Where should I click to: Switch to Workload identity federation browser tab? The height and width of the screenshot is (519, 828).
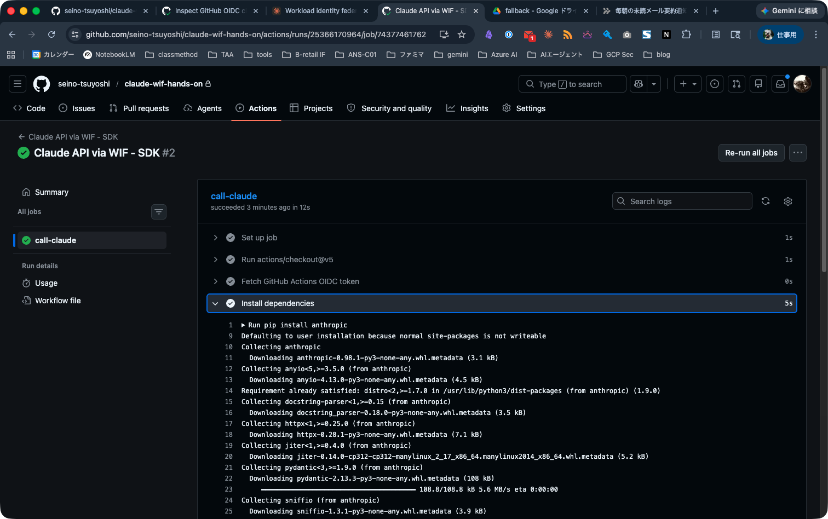321,11
